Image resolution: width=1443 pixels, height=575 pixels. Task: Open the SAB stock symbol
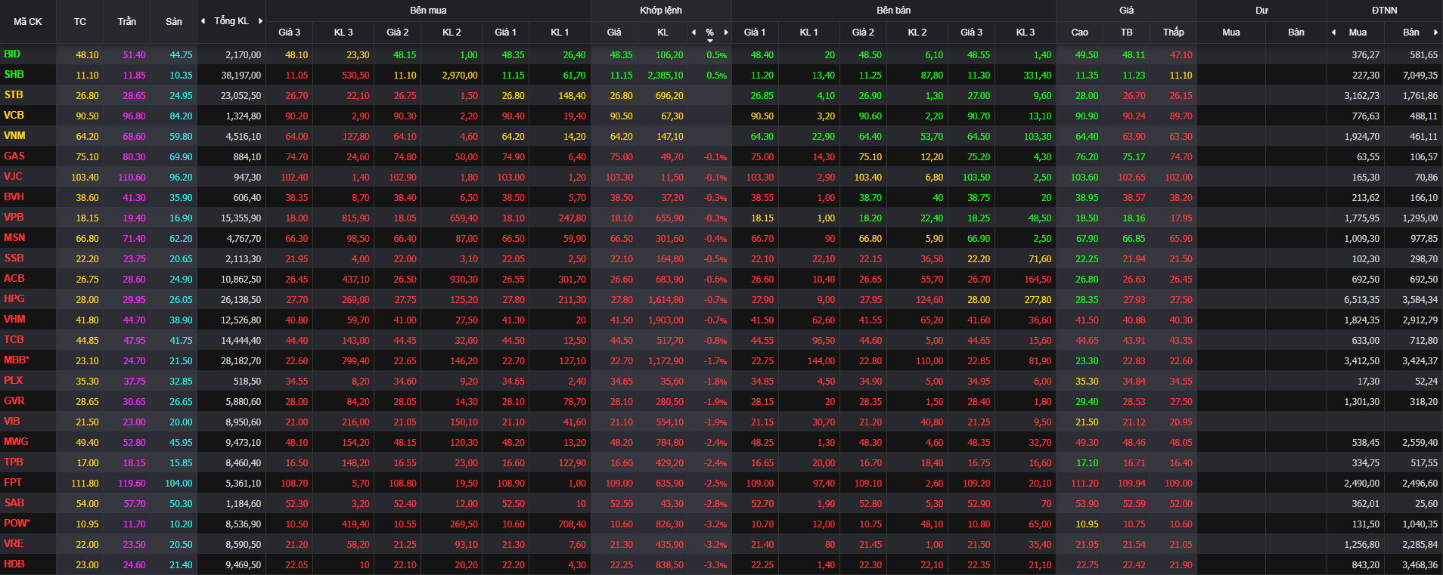click(14, 503)
